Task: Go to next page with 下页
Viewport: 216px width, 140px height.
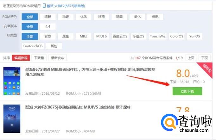Action: coord(205,58)
